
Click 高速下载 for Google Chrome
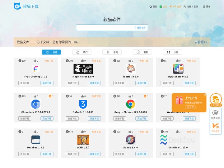[x=142, y=119]
